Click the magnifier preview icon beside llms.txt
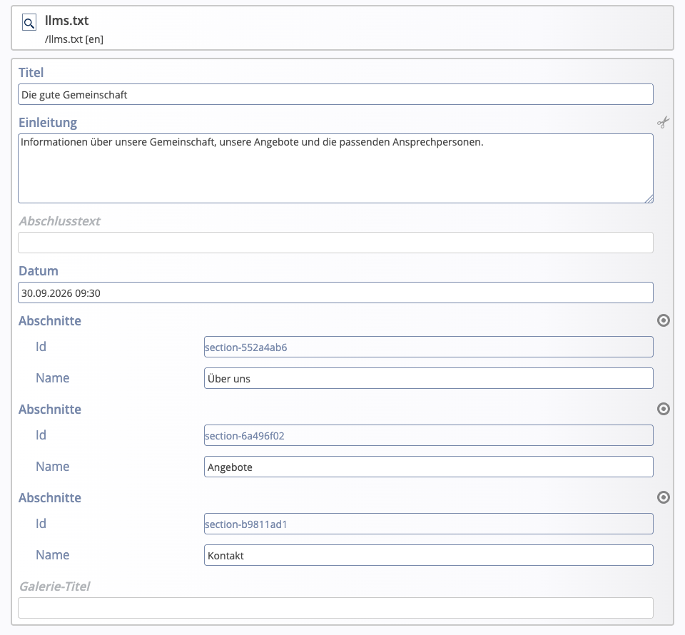This screenshot has height=635, width=685. [29, 23]
